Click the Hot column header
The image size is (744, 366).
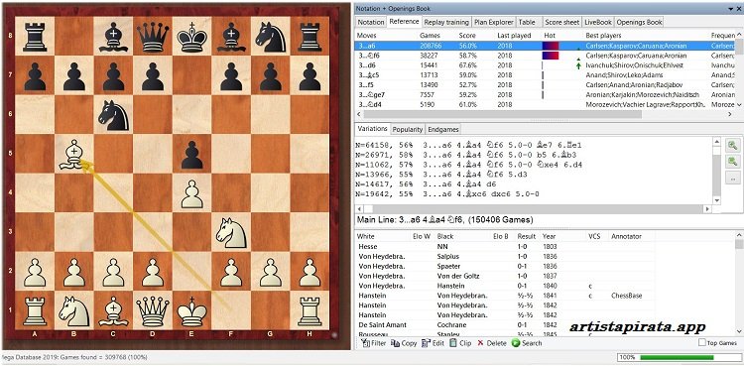pyautogui.click(x=550, y=36)
